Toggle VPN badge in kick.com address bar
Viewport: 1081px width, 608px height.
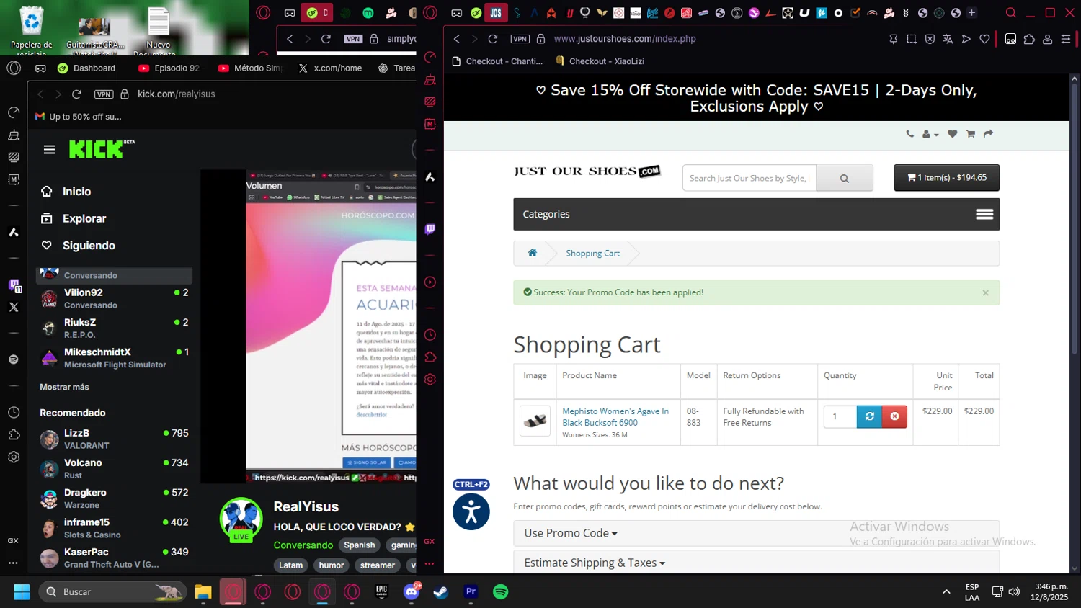104,94
